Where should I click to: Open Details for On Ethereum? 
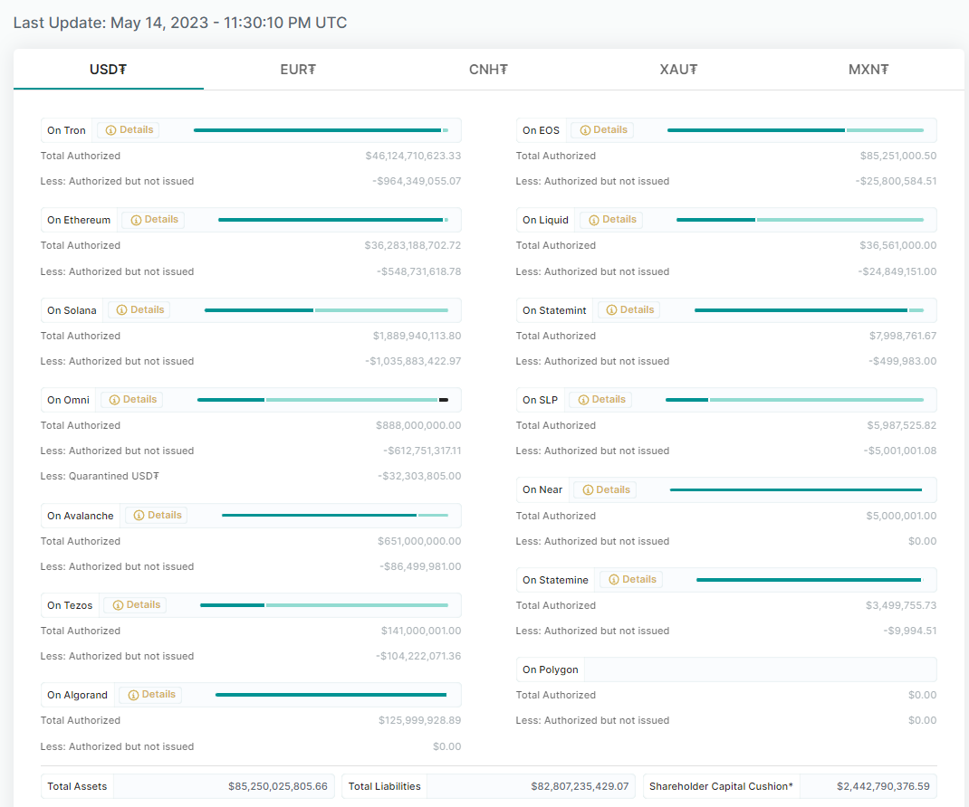pos(154,220)
